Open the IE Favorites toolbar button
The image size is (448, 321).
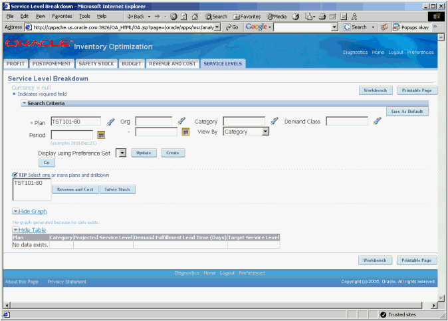247,17
